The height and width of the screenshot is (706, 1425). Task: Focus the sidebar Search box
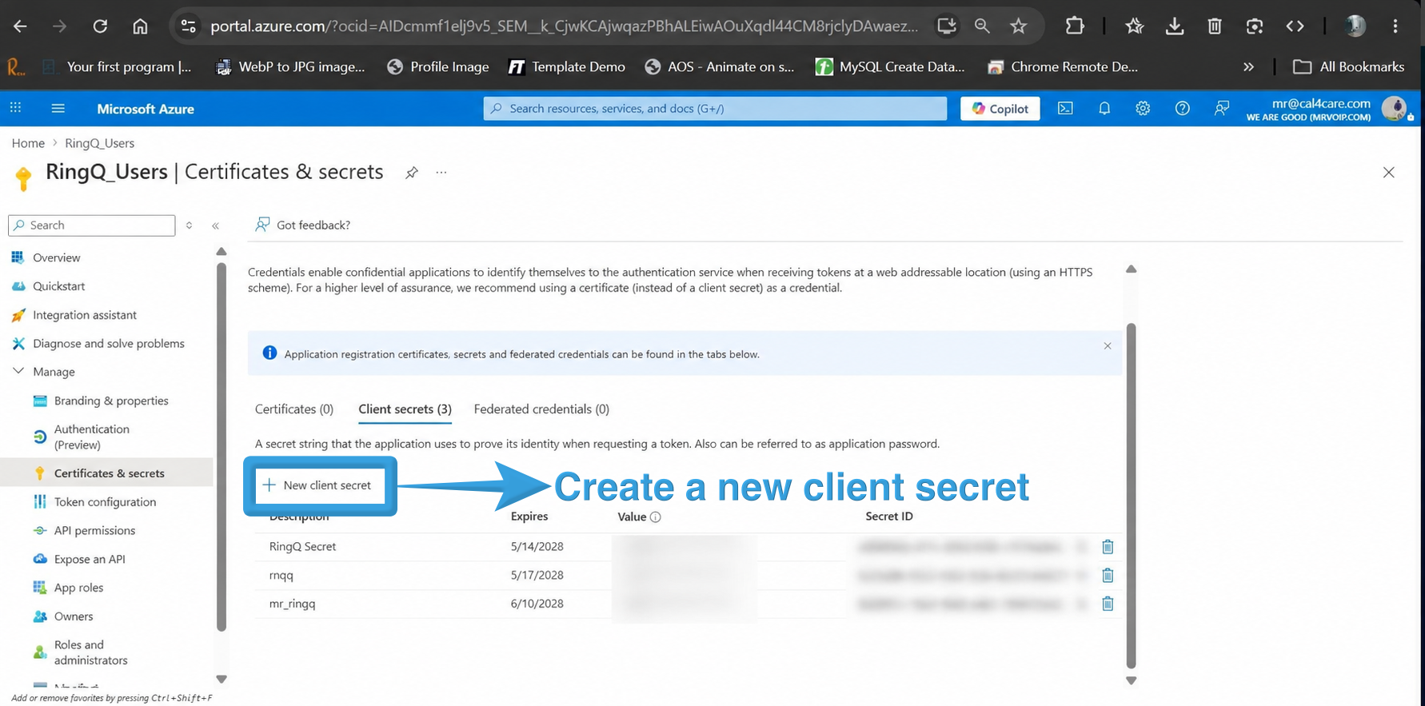click(92, 225)
